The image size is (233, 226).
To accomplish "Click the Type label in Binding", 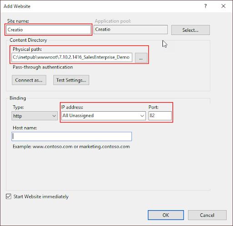I will [x=18, y=107].
